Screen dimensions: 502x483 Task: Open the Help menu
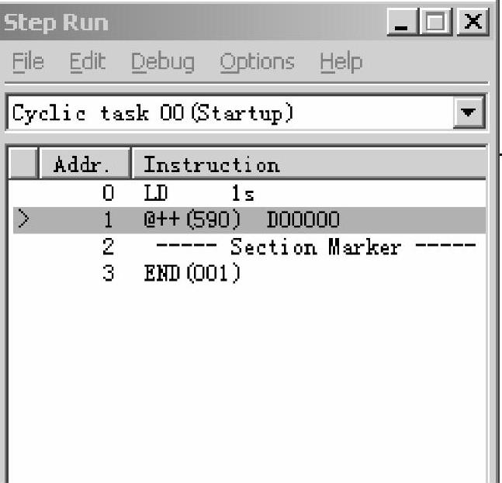coord(341,62)
